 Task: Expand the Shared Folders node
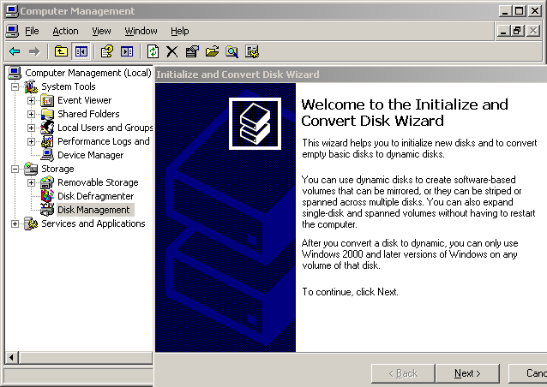pos(32,114)
